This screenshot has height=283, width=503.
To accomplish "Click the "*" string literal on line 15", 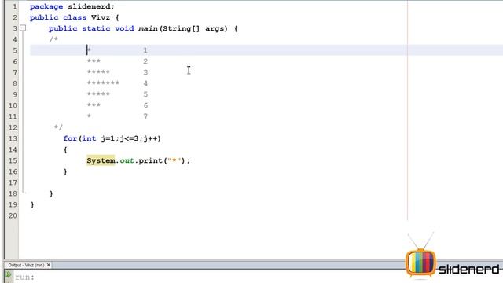I will click(x=174, y=160).
